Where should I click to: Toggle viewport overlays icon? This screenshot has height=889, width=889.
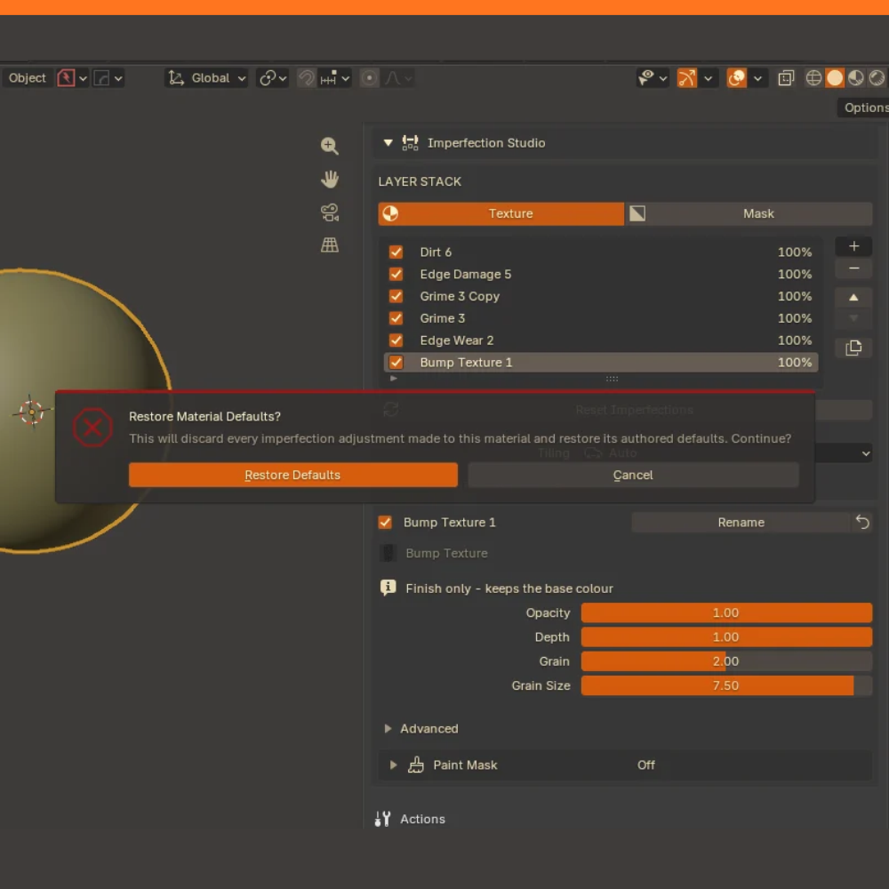pos(736,77)
